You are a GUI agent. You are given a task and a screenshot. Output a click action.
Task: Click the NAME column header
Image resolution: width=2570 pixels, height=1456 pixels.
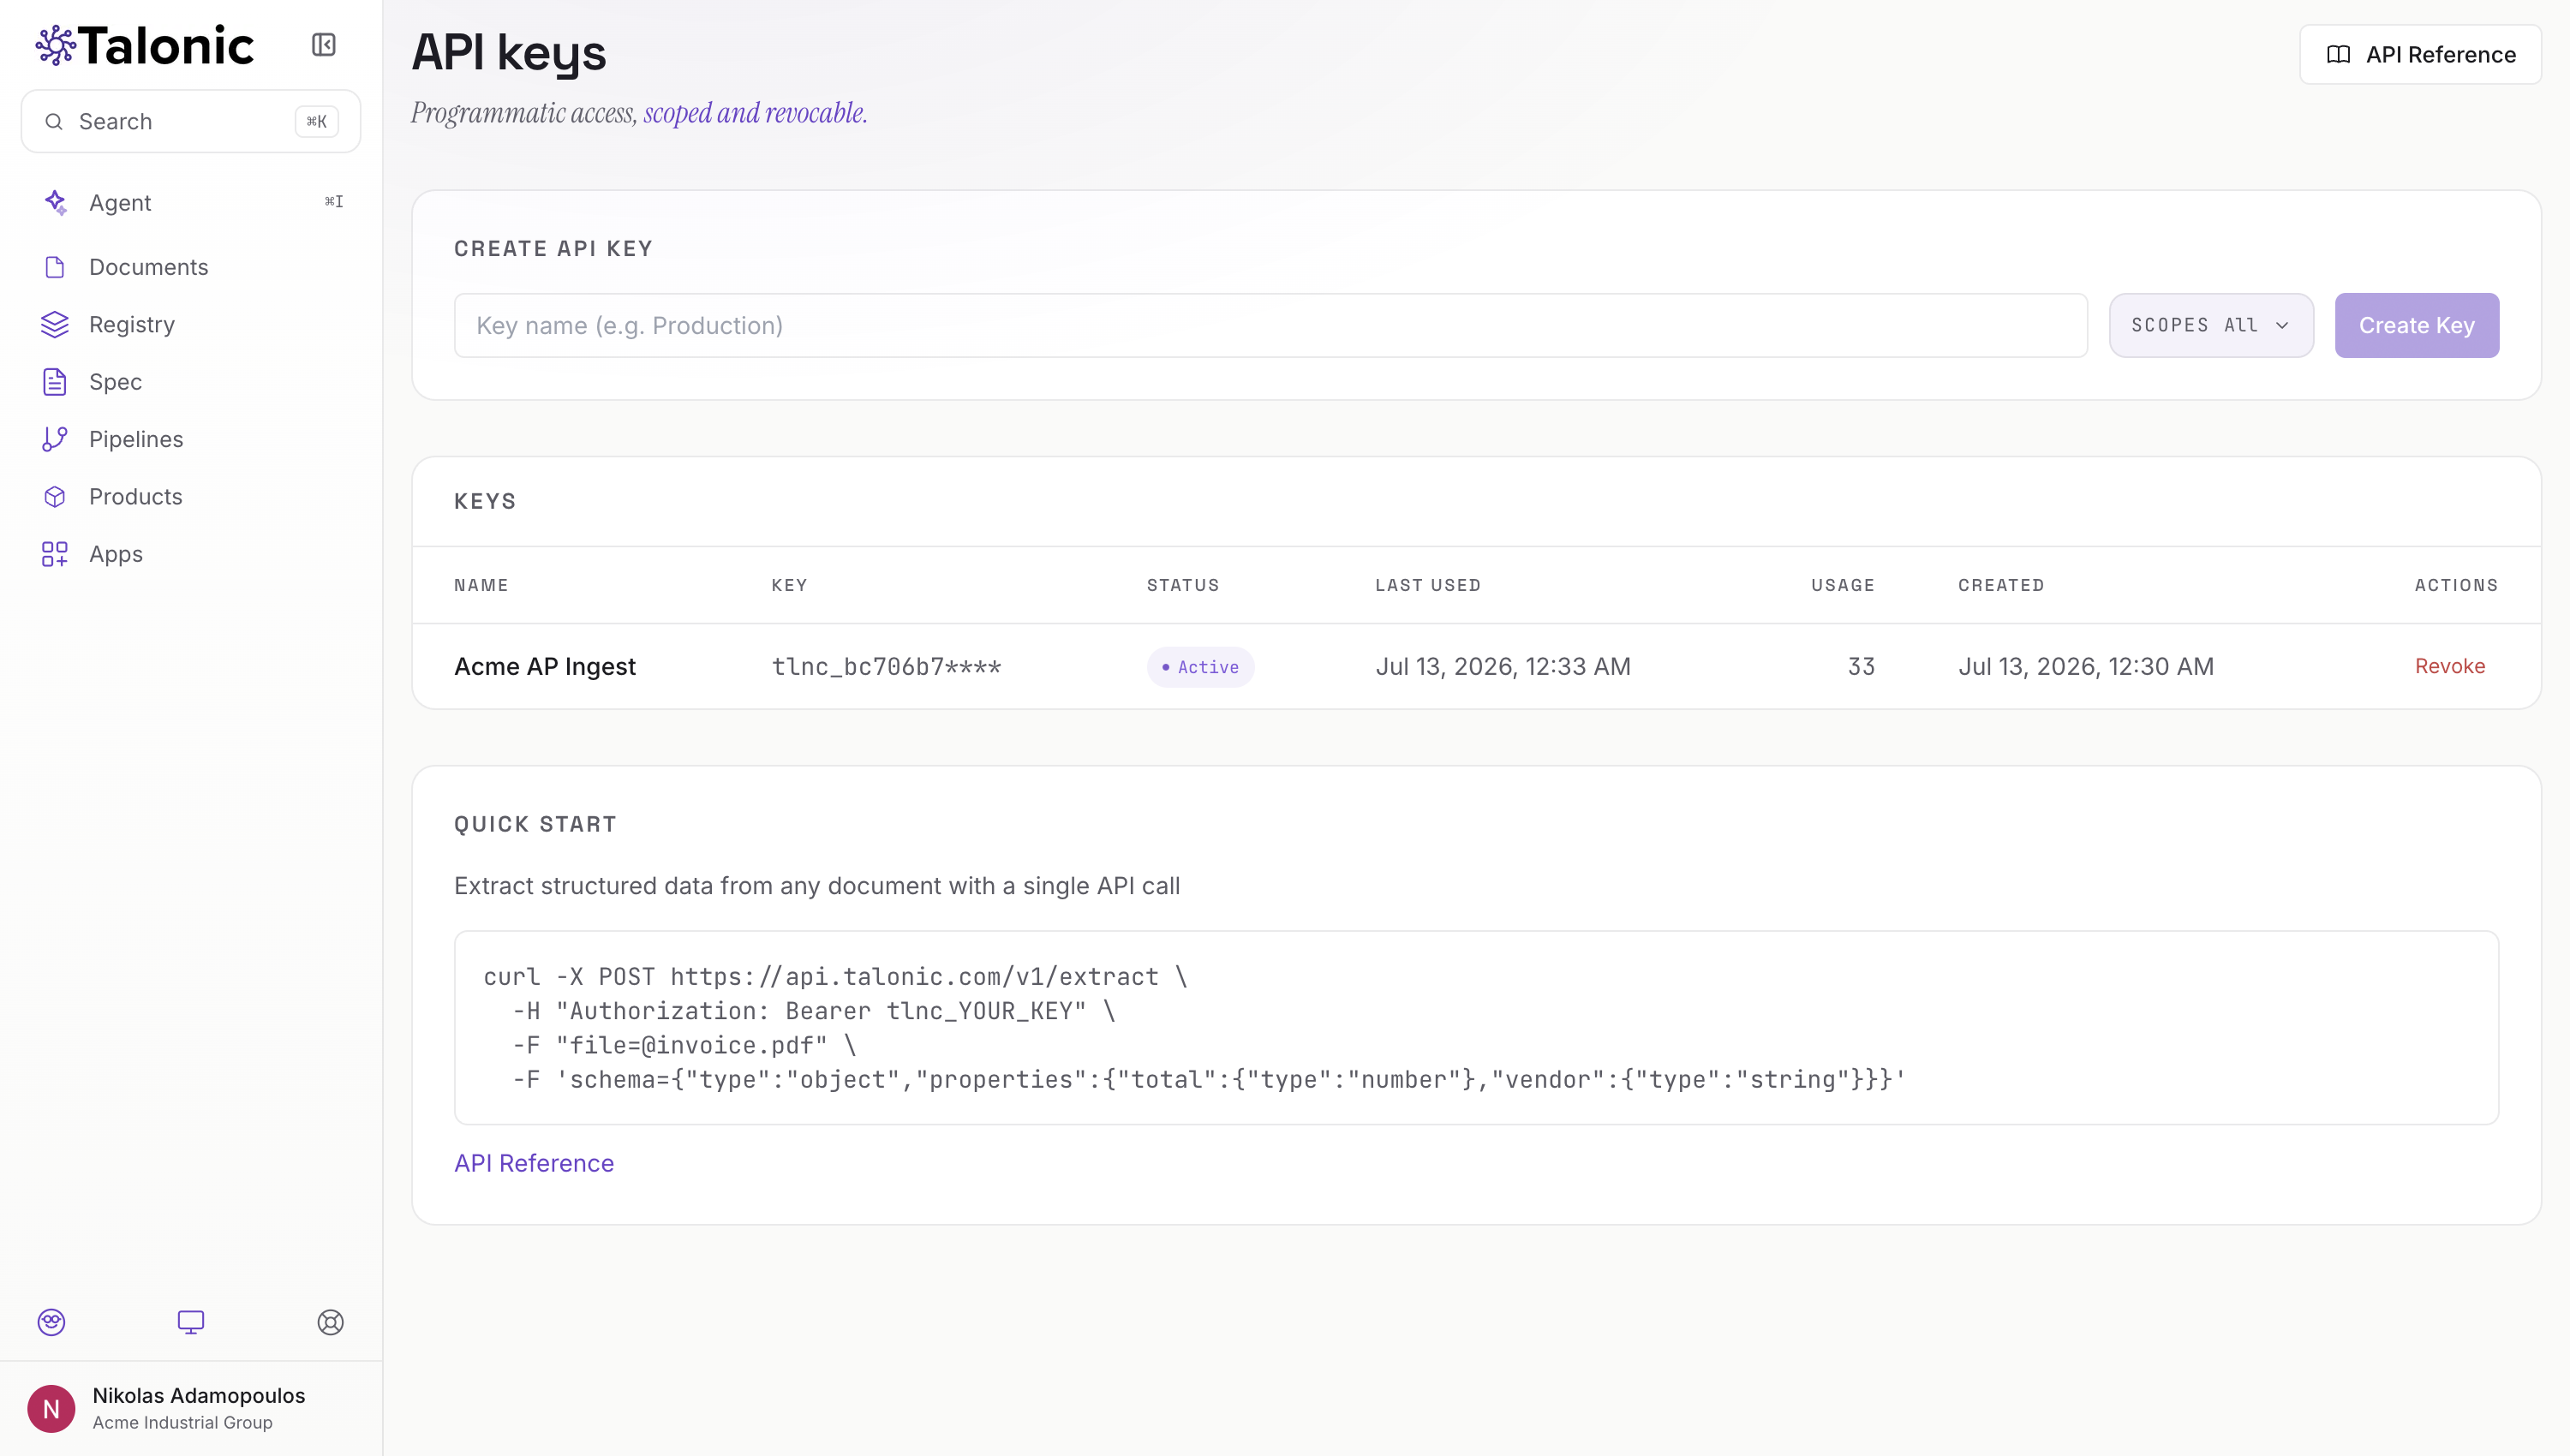(x=481, y=585)
